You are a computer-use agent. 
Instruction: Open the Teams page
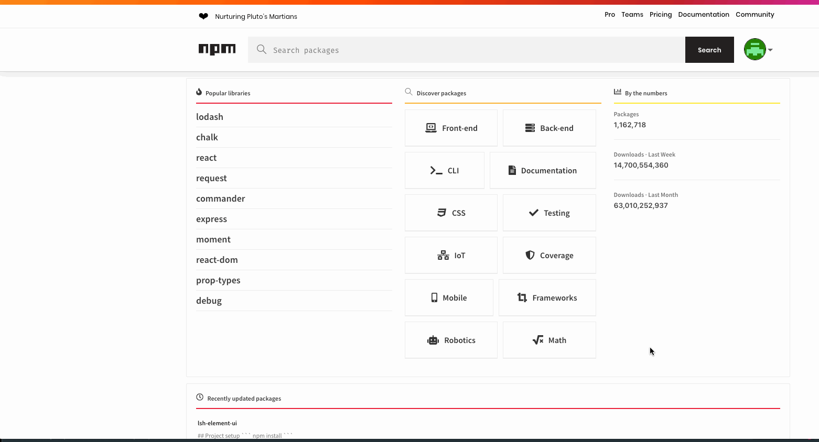point(632,15)
